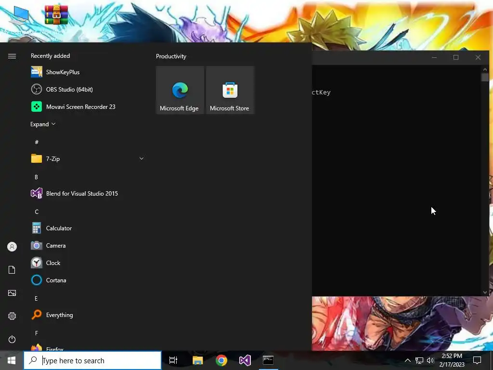Image resolution: width=493 pixels, height=370 pixels.
Task: Open File Explorer from taskbar
Action: pos(198,360)
